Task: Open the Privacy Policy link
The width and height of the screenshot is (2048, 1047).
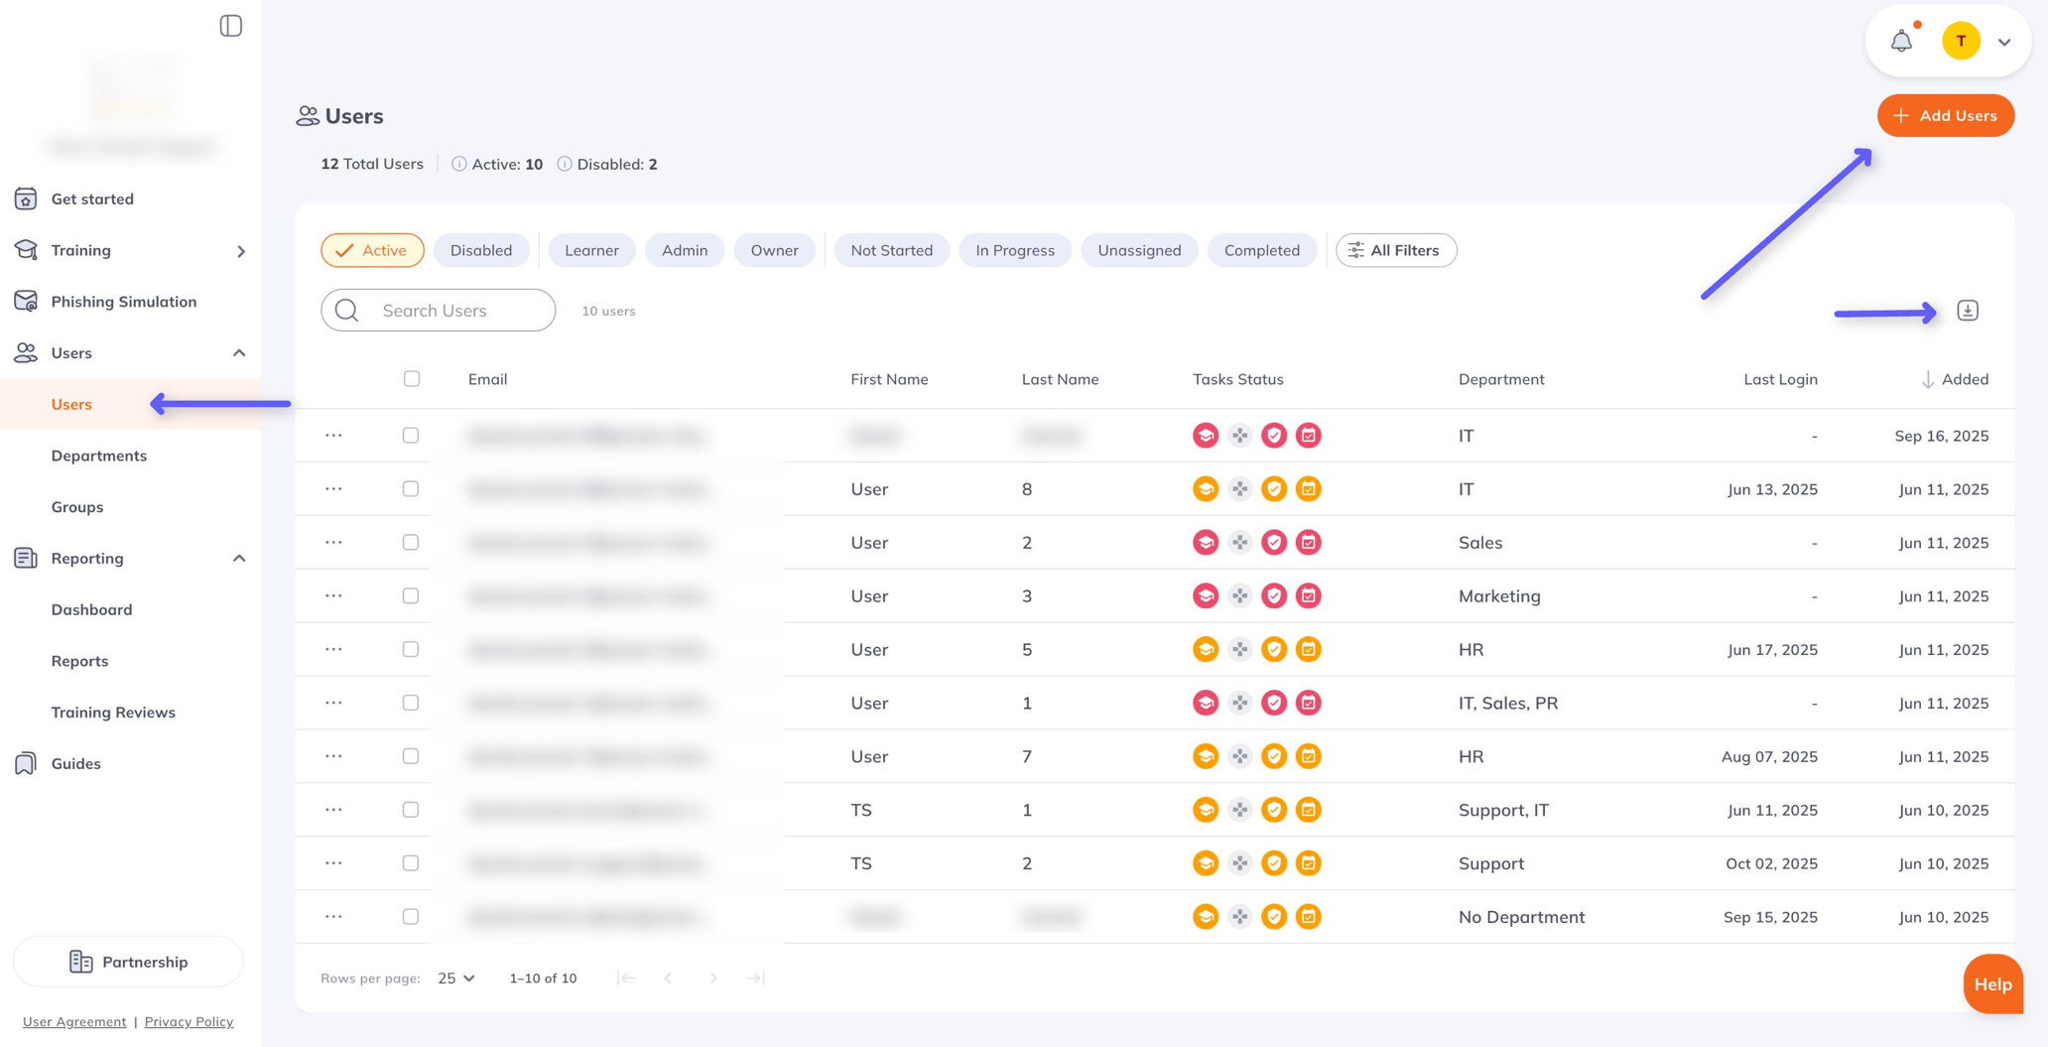Action: [x=189, y=1021]
